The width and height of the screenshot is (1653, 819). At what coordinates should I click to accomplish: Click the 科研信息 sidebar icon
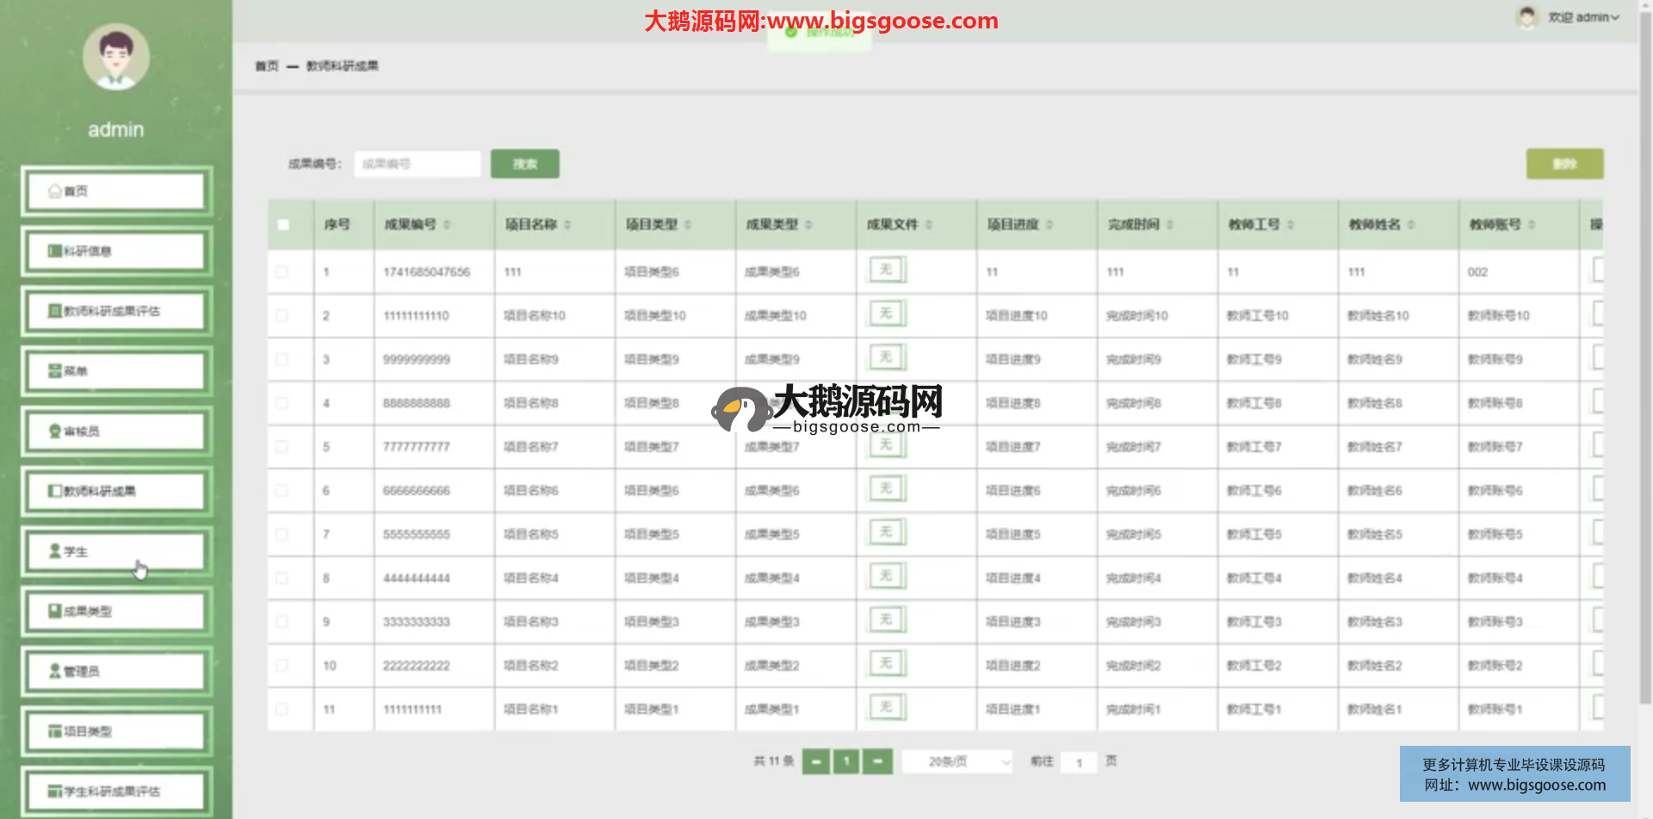55,251
